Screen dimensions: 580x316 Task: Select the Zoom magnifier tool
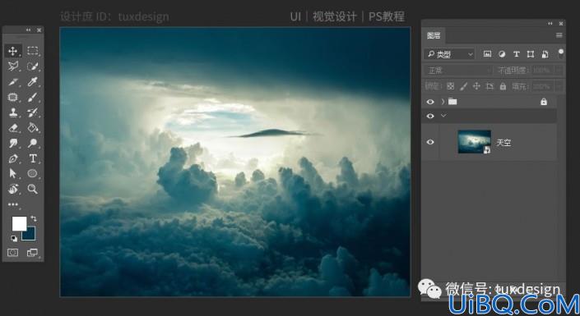33,189
